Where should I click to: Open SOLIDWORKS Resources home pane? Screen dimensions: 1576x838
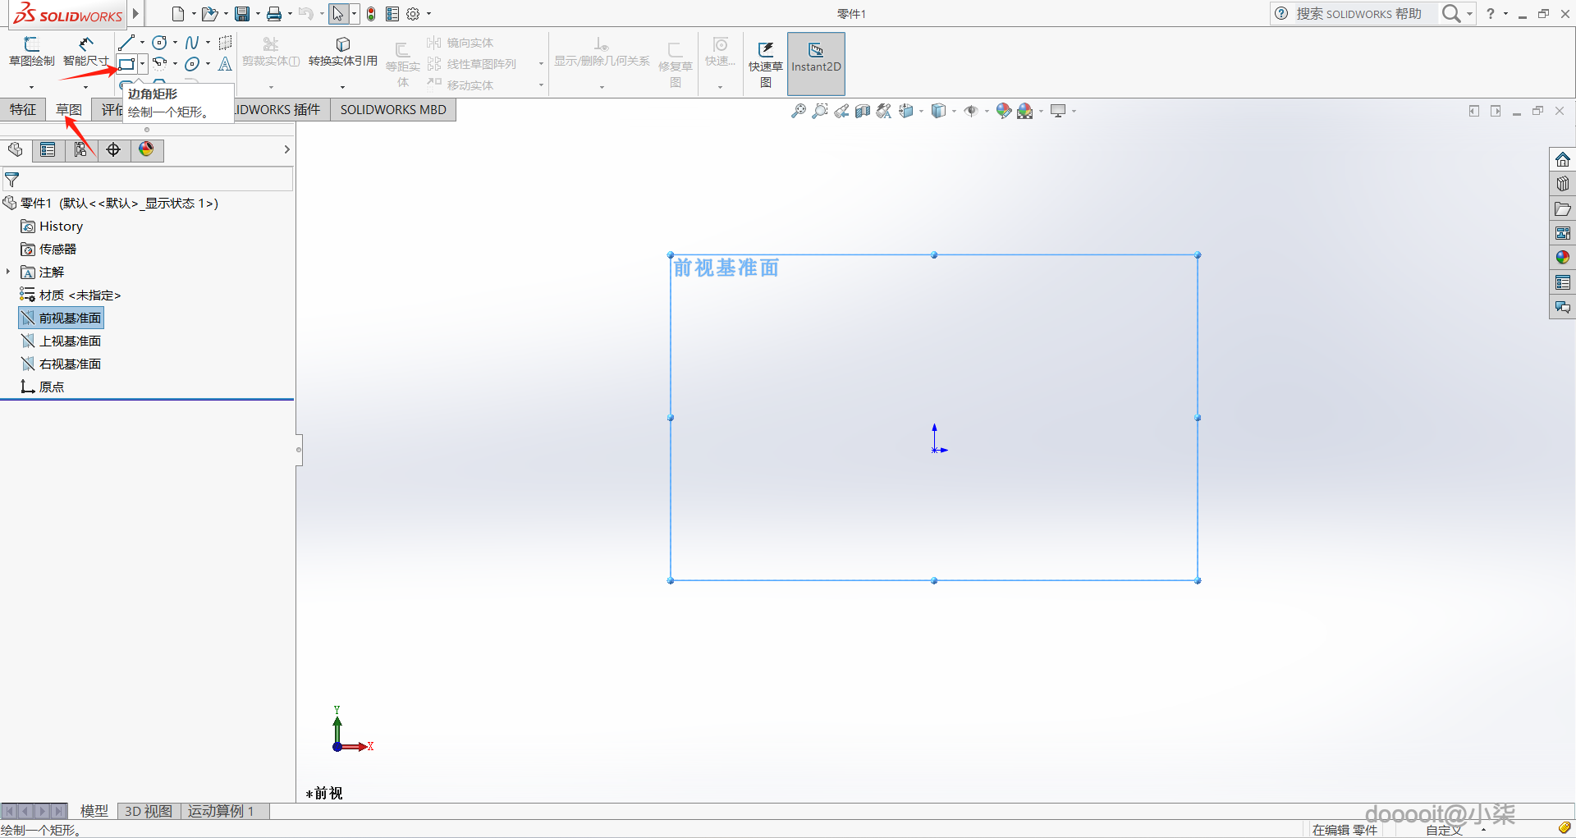coord(1563,159)
